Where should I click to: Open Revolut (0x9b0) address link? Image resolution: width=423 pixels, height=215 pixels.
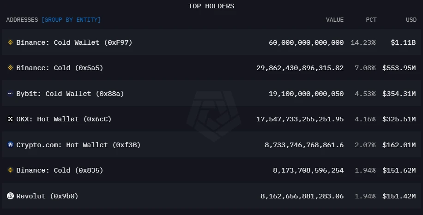47,196
